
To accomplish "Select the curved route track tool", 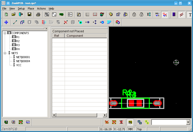I will 22,22.
